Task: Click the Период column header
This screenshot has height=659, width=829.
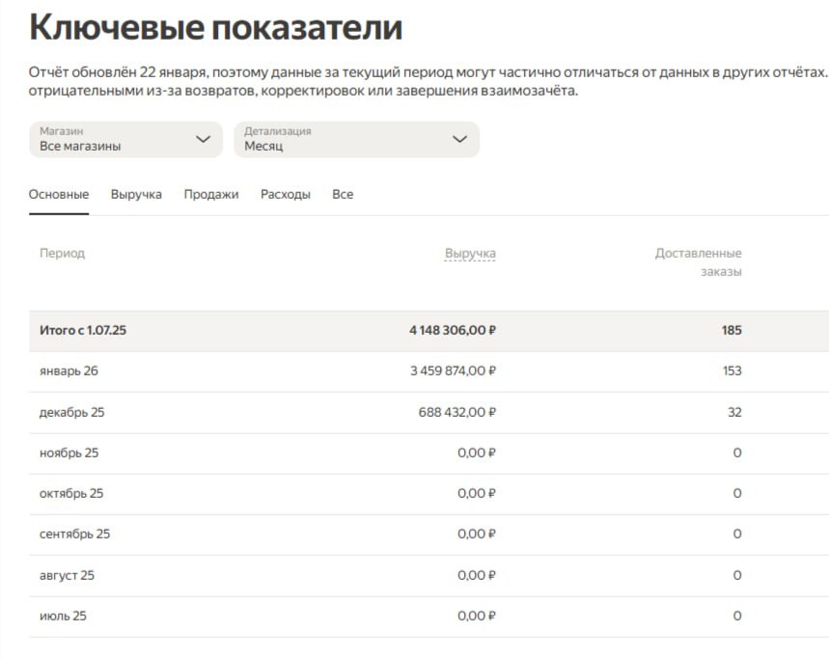Action: 62,253
